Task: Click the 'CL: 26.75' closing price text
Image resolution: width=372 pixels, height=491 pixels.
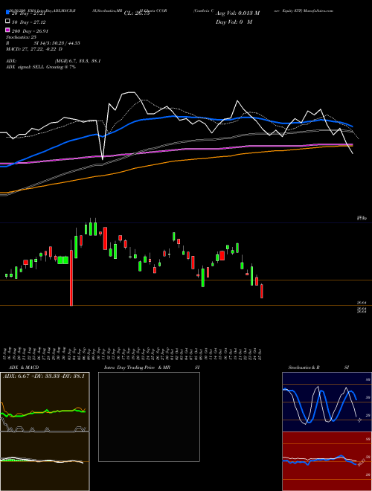Action: coord(137,13)
